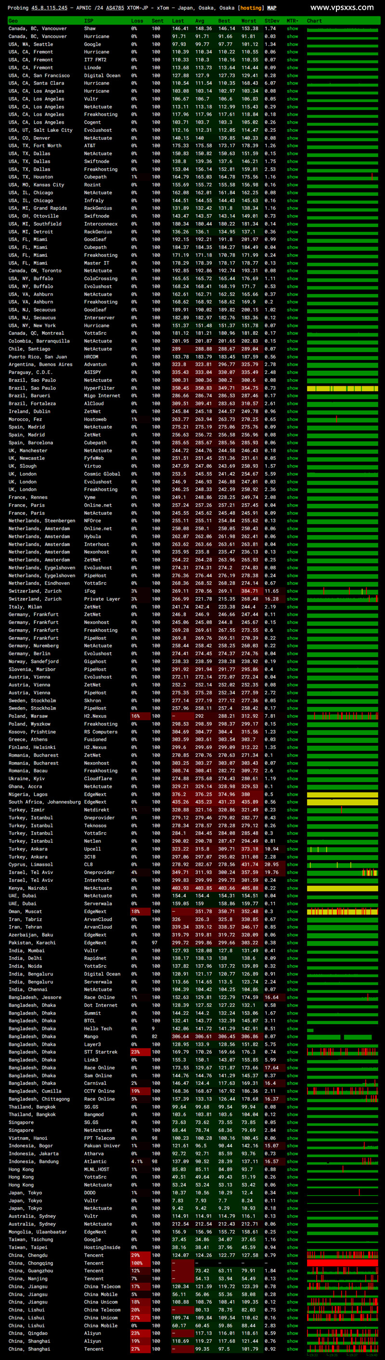Click the Worst column header
The width and height of the screenshot is (385, 1360).
coord(249,21)
